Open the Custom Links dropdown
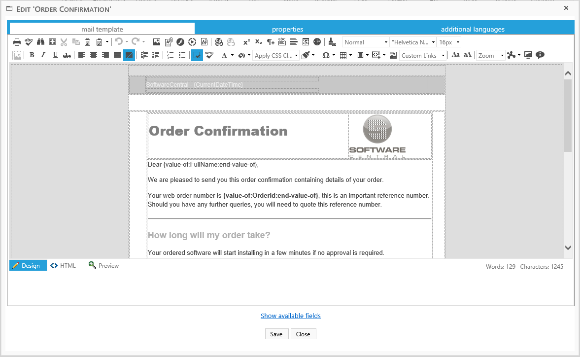The height and width of the screenshot is (357, 580). pos(422,56)
